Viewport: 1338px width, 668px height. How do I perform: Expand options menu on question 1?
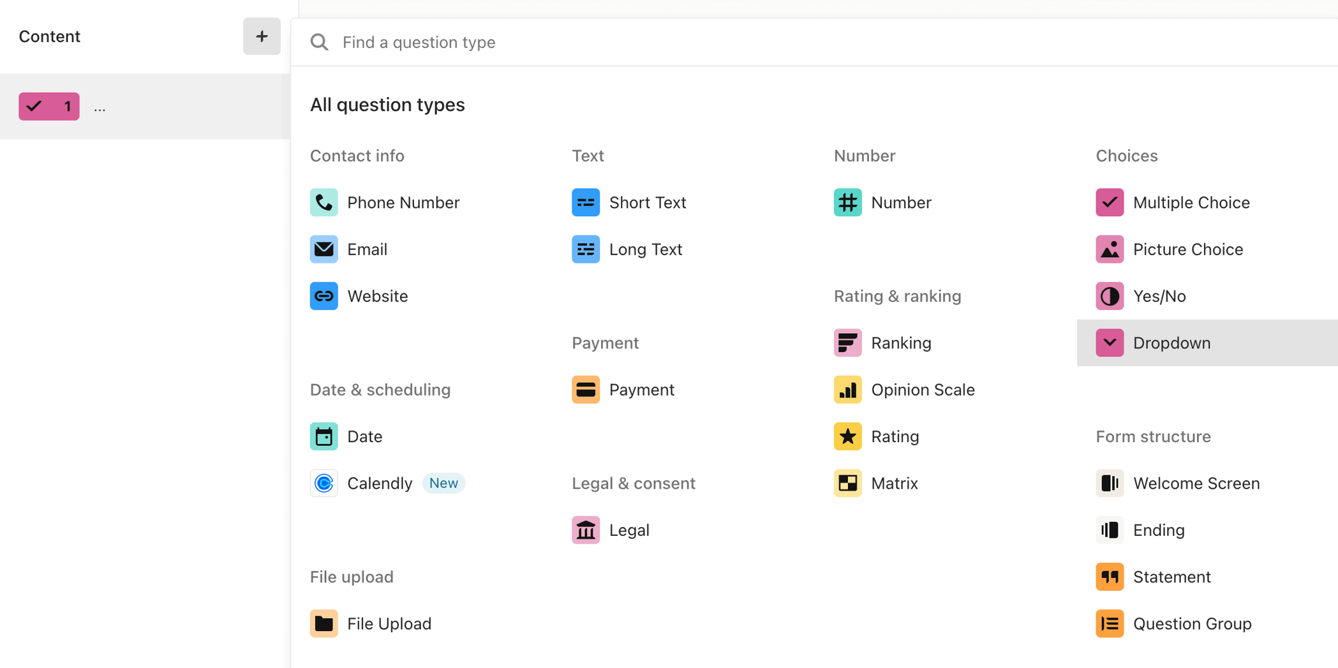pos(100,107)
